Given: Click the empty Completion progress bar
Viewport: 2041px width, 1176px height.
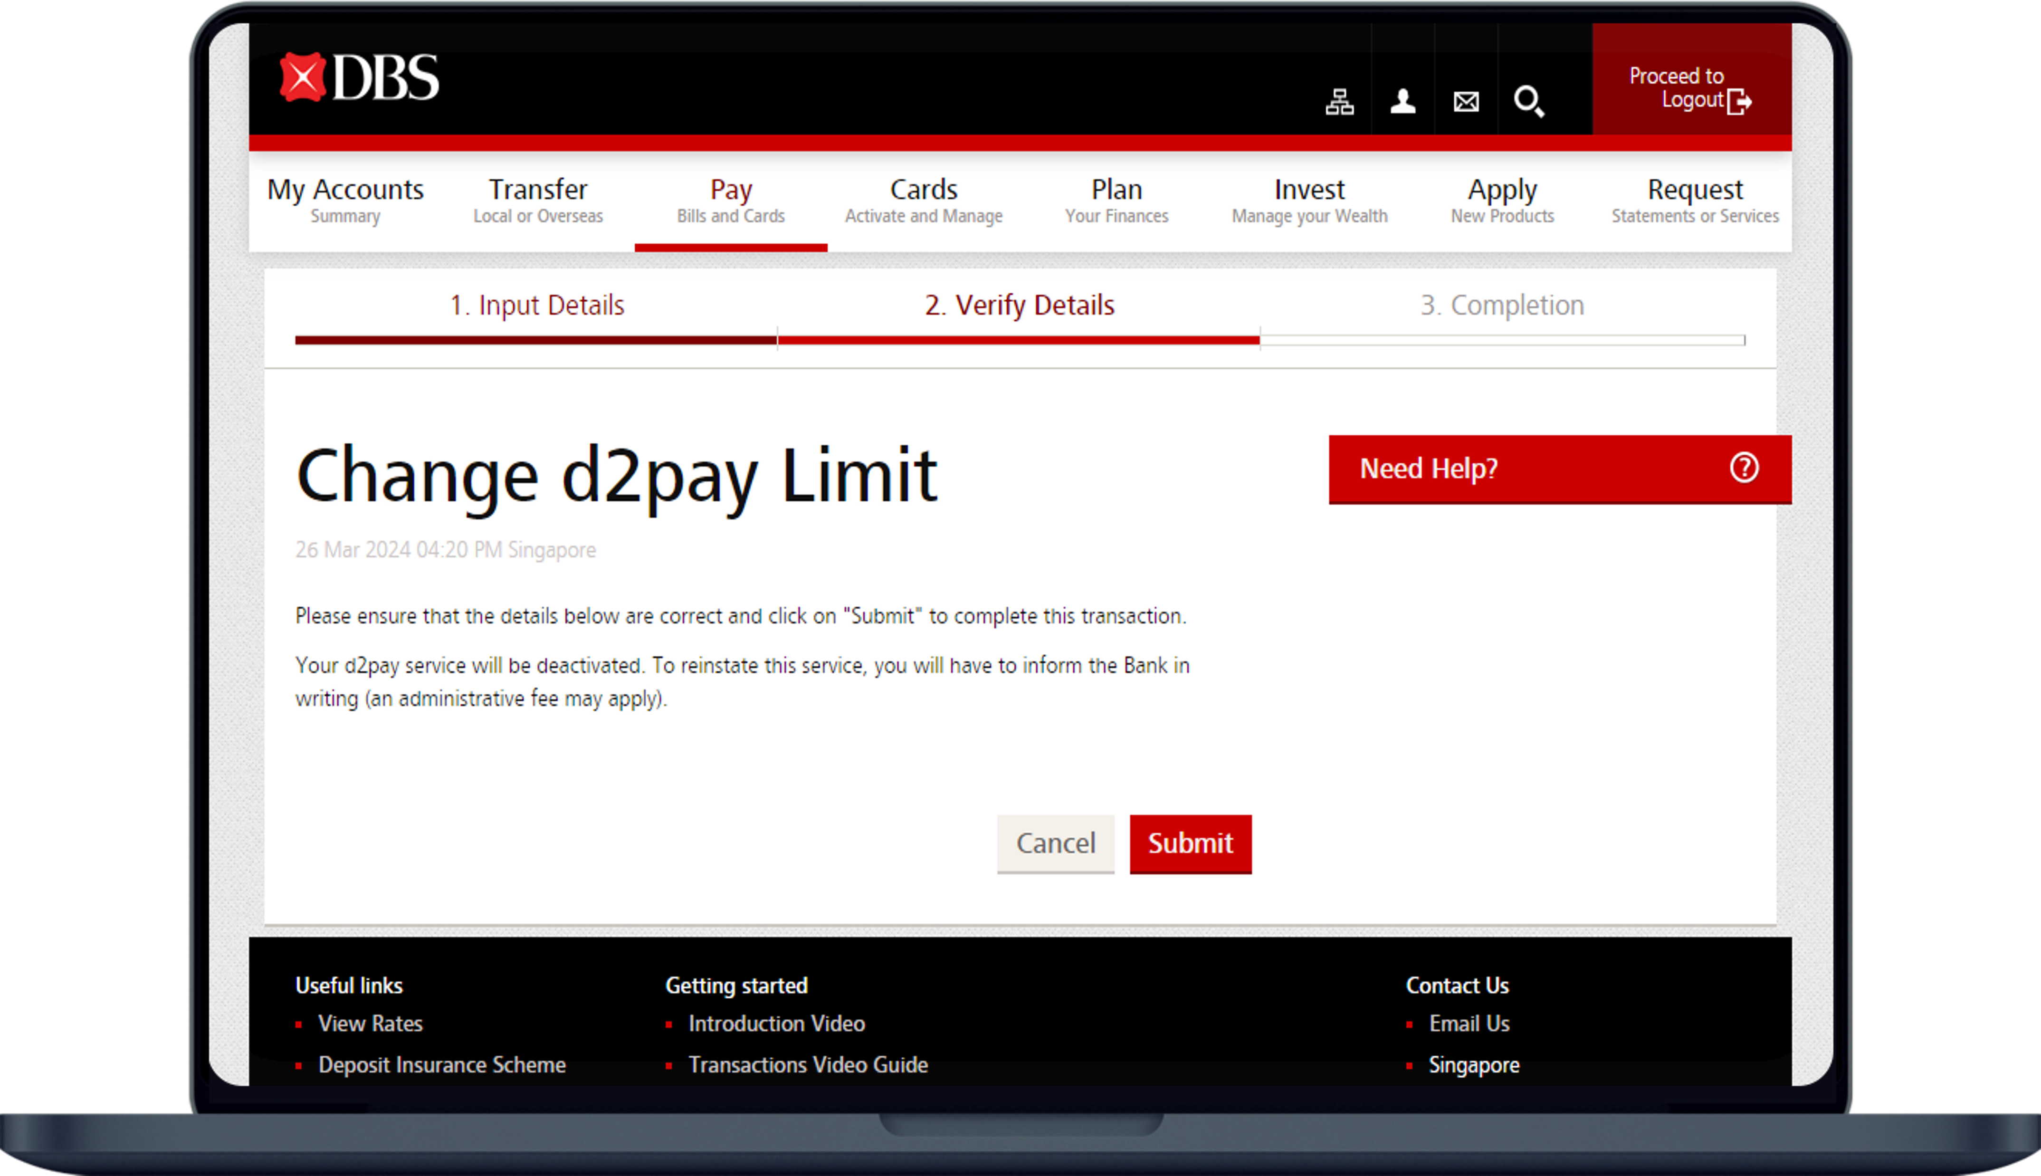Looking at the screenshot, I should pos(1503,340).
